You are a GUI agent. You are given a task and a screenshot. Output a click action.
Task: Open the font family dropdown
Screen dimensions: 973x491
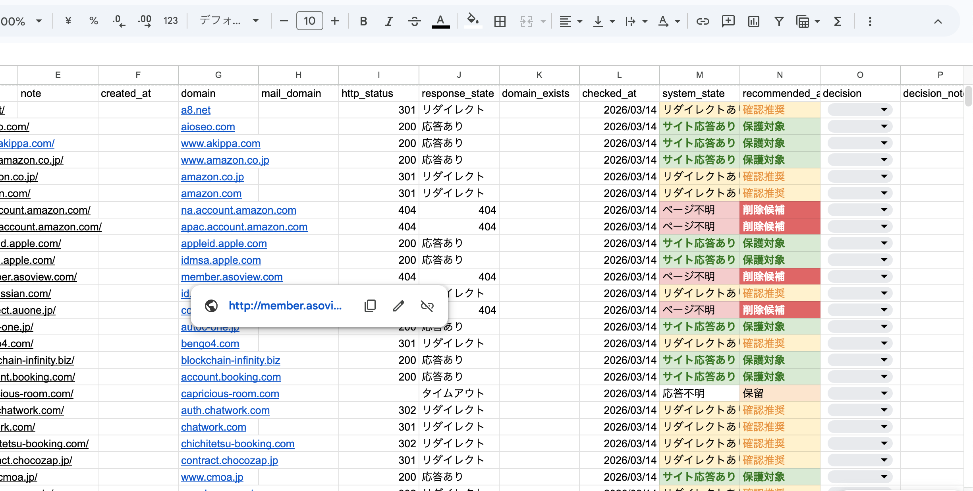click(x=229, y=21)
